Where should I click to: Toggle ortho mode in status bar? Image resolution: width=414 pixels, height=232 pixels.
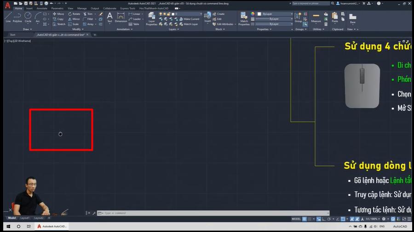[x=324, y=219]
